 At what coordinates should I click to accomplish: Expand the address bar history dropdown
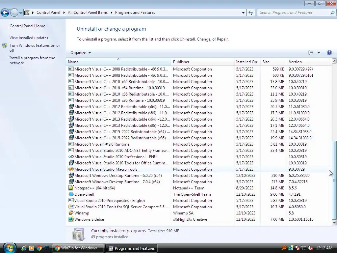coord(243,13)
